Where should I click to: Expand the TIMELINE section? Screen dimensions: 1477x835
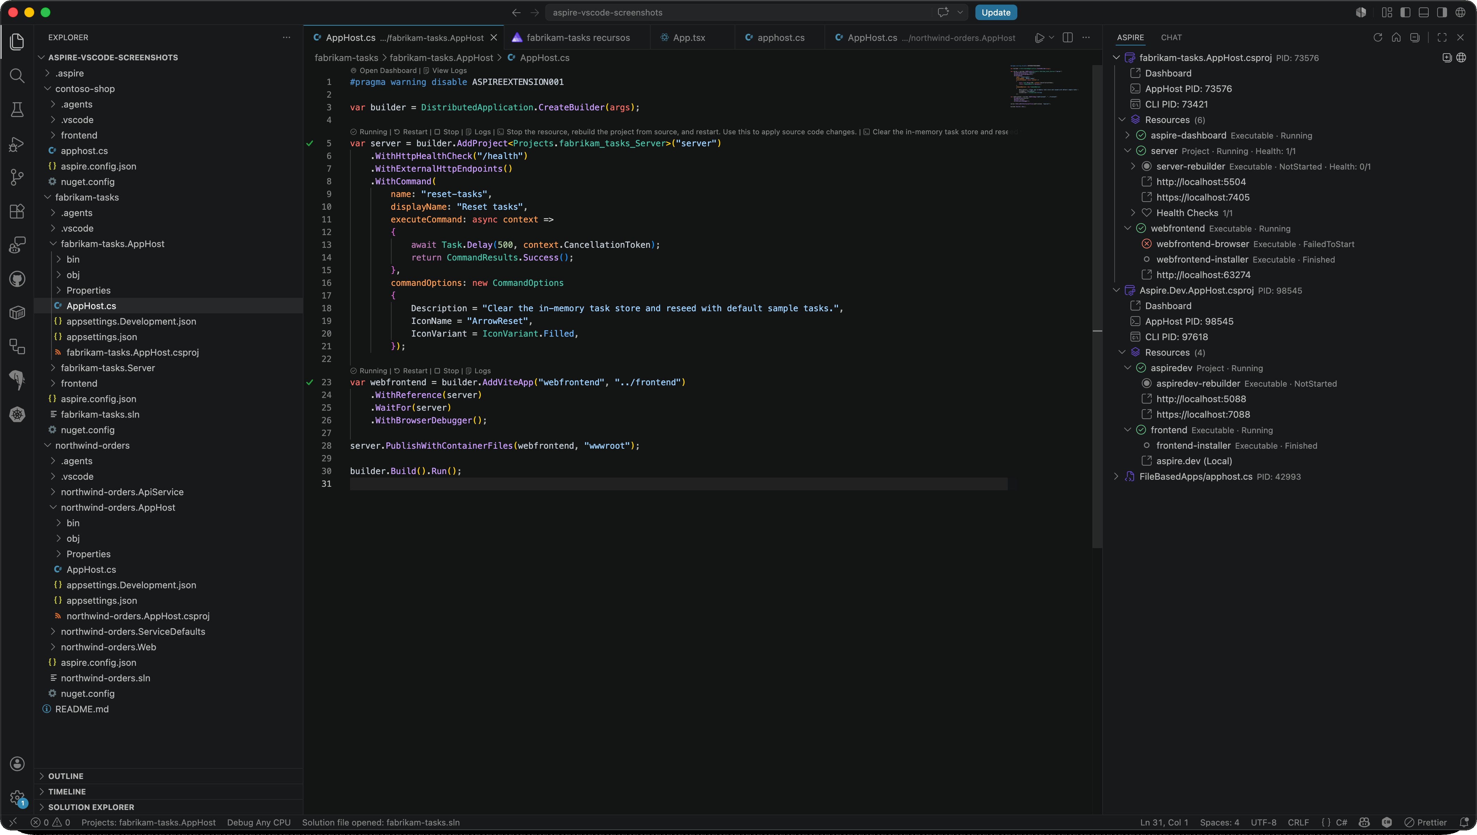click(41, 791)
